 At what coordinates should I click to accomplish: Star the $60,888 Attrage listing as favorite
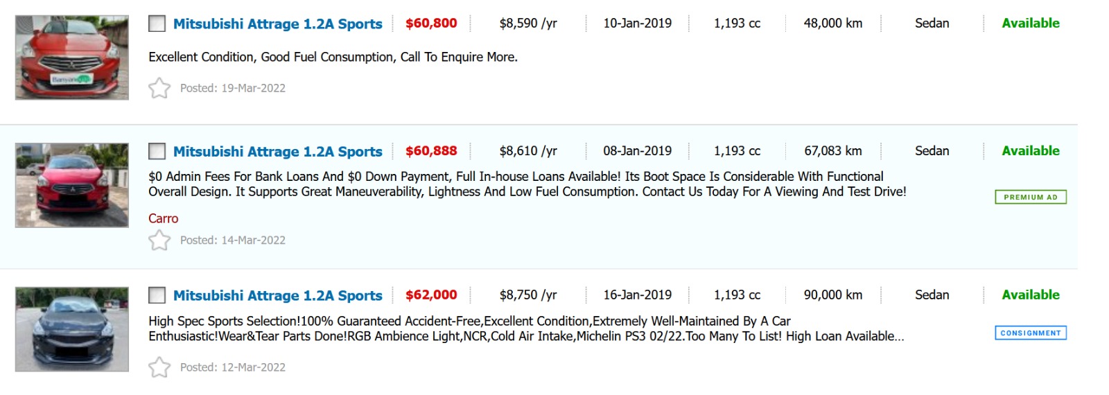tap(159, 240)
